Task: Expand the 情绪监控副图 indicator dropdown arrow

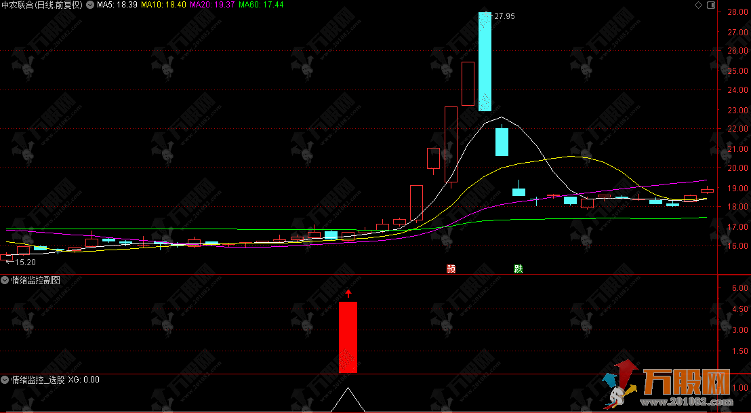Action: tap(5, 279)
